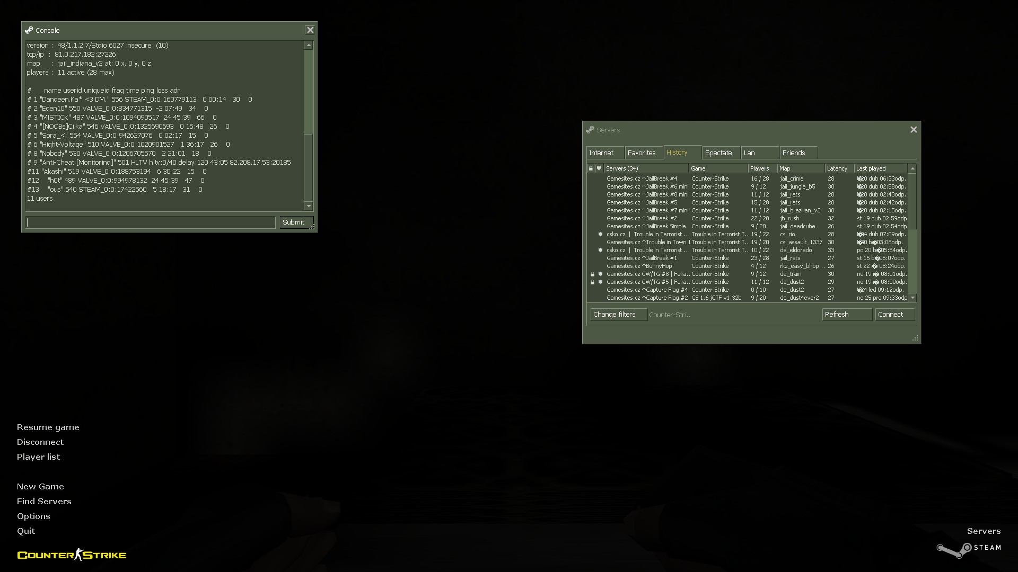The width and height of the screenshot is (1018, 572).
Task: Click the VAC shield column header icon
Action: pos(599,168)
